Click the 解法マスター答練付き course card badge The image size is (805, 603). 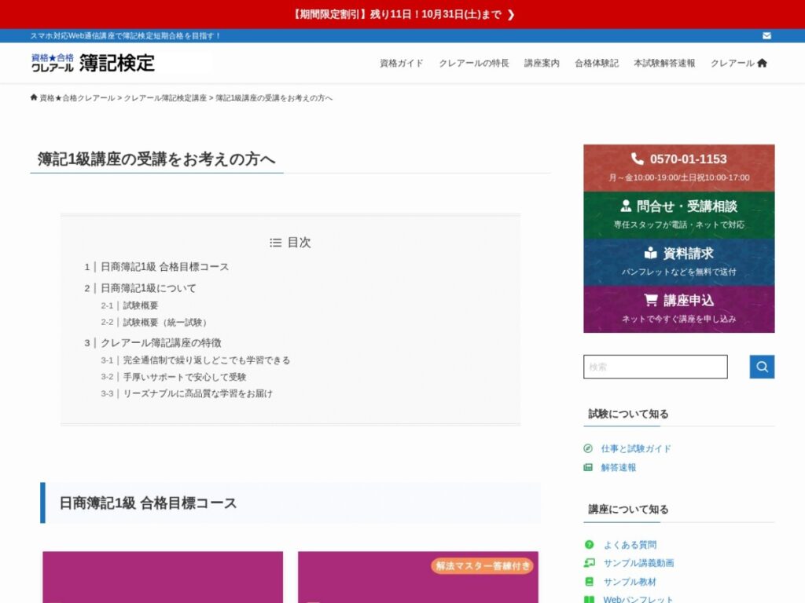pos(482,566)
